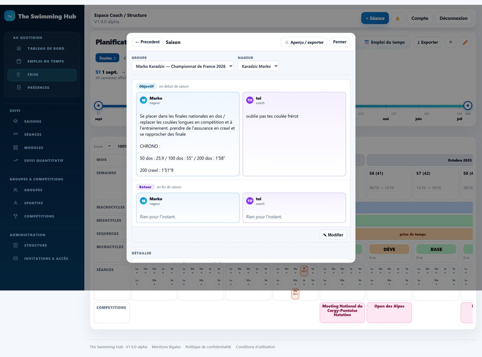Click the notification bell icon
This screenshot has width=482, height=357.
(x=398, y=18)
